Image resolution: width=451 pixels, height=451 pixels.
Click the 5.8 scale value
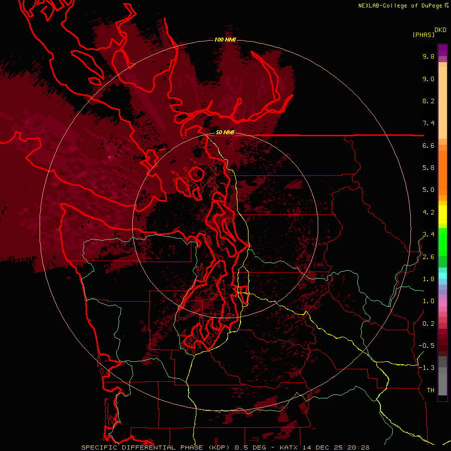point(428,168)
